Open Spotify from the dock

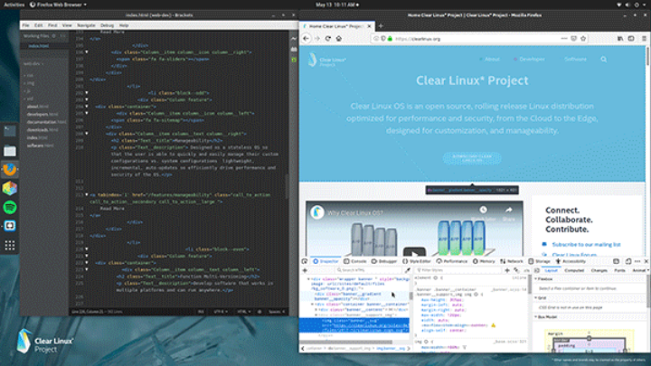click(10, 207)
